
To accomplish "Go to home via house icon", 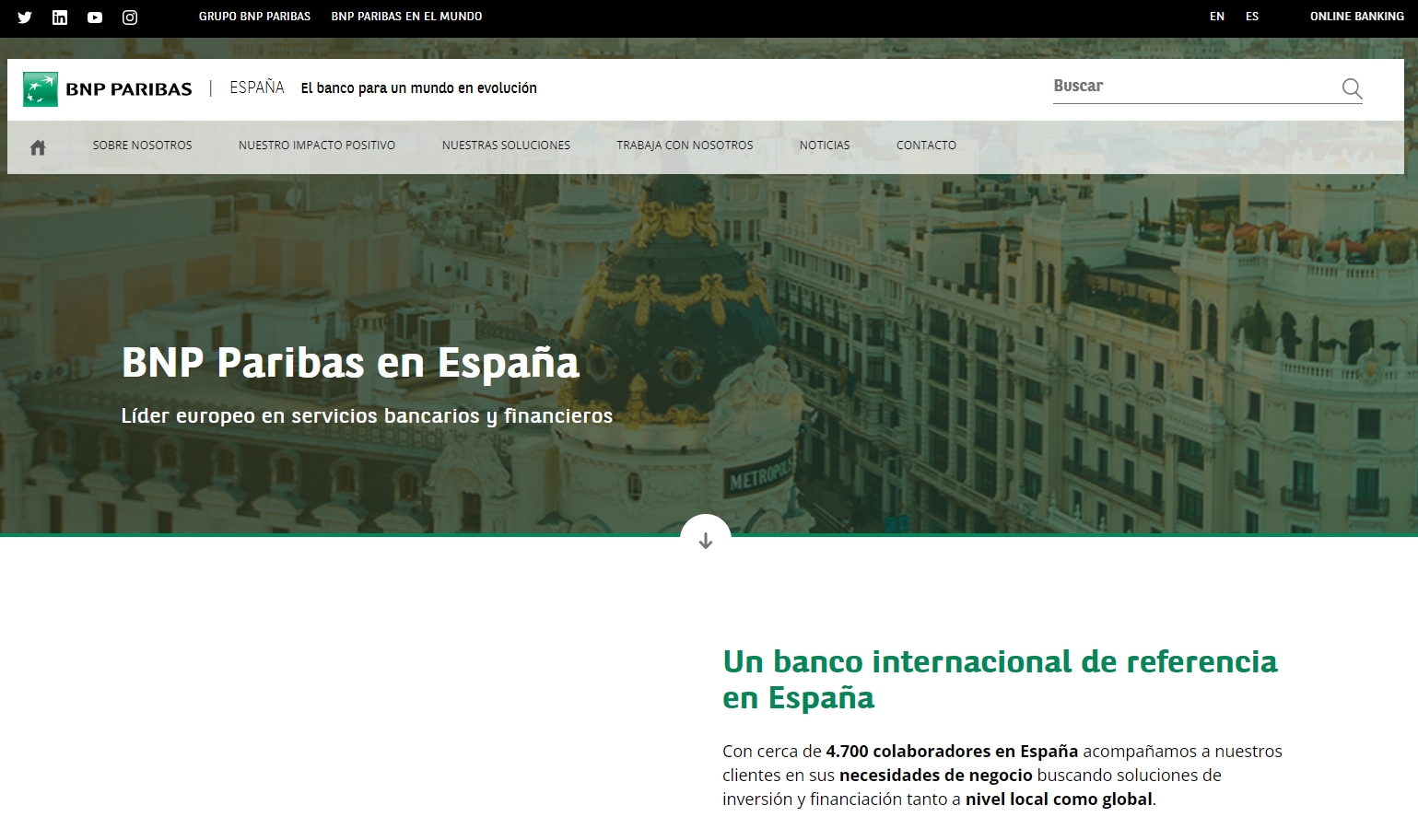I will 38,147.
